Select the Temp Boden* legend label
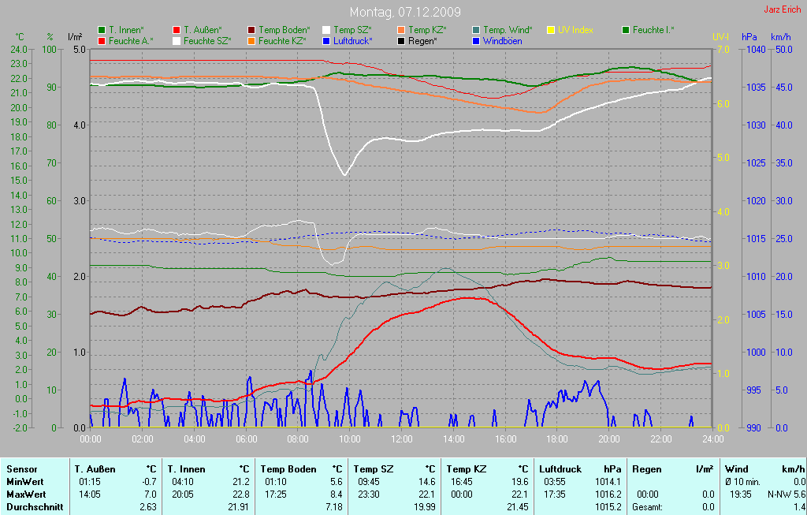The width and height of the screenshot is (807, 515). click(x=284, y=31)
